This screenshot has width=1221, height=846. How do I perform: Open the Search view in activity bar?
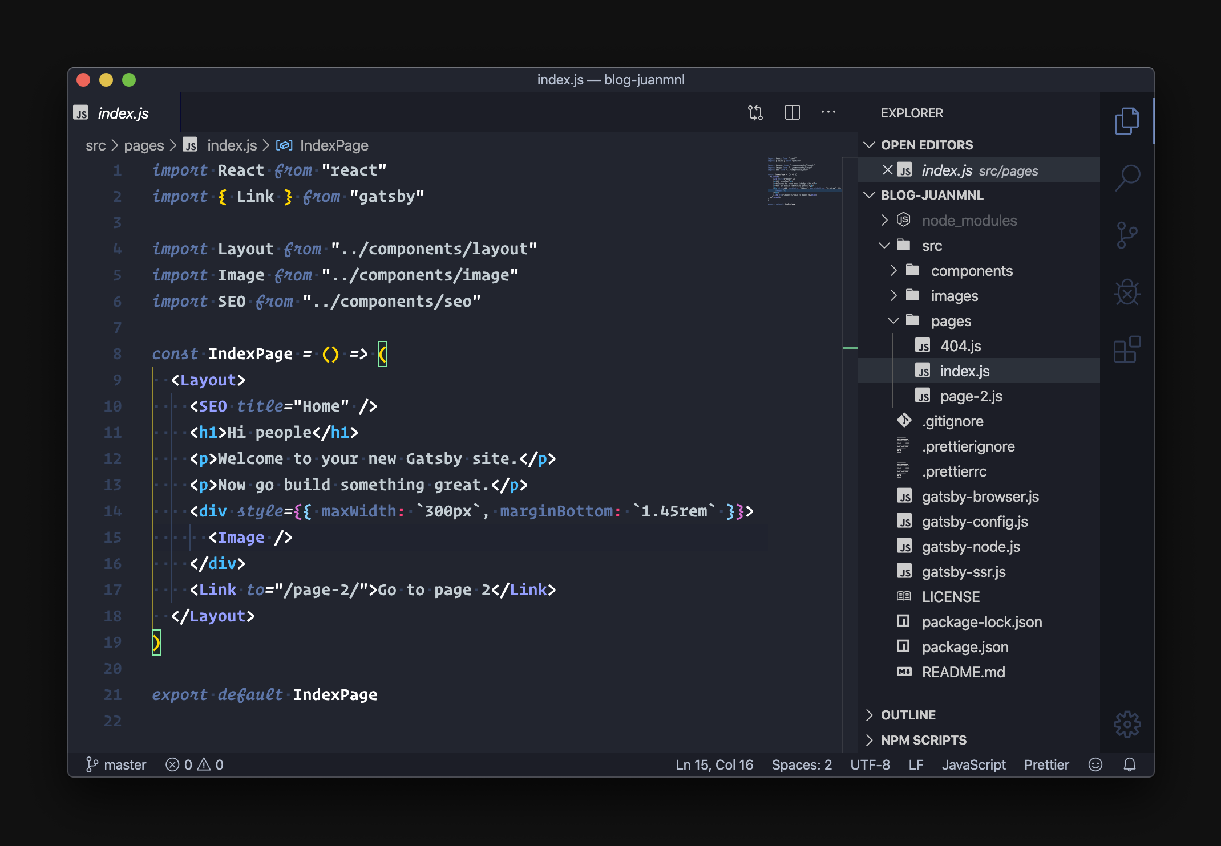coord(1127,178)
